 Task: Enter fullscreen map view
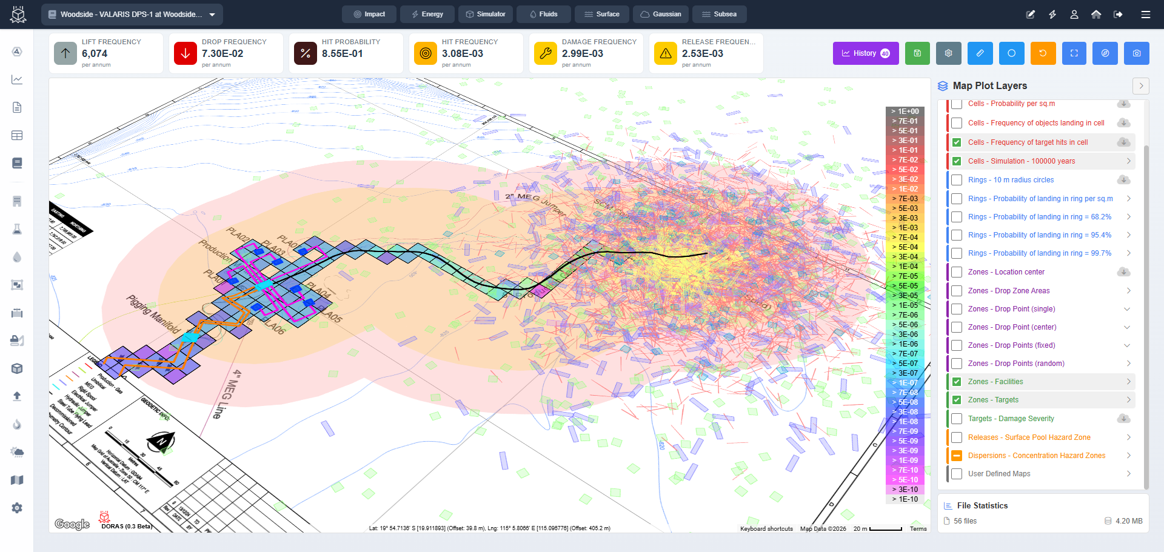[x=1074, y=53]
